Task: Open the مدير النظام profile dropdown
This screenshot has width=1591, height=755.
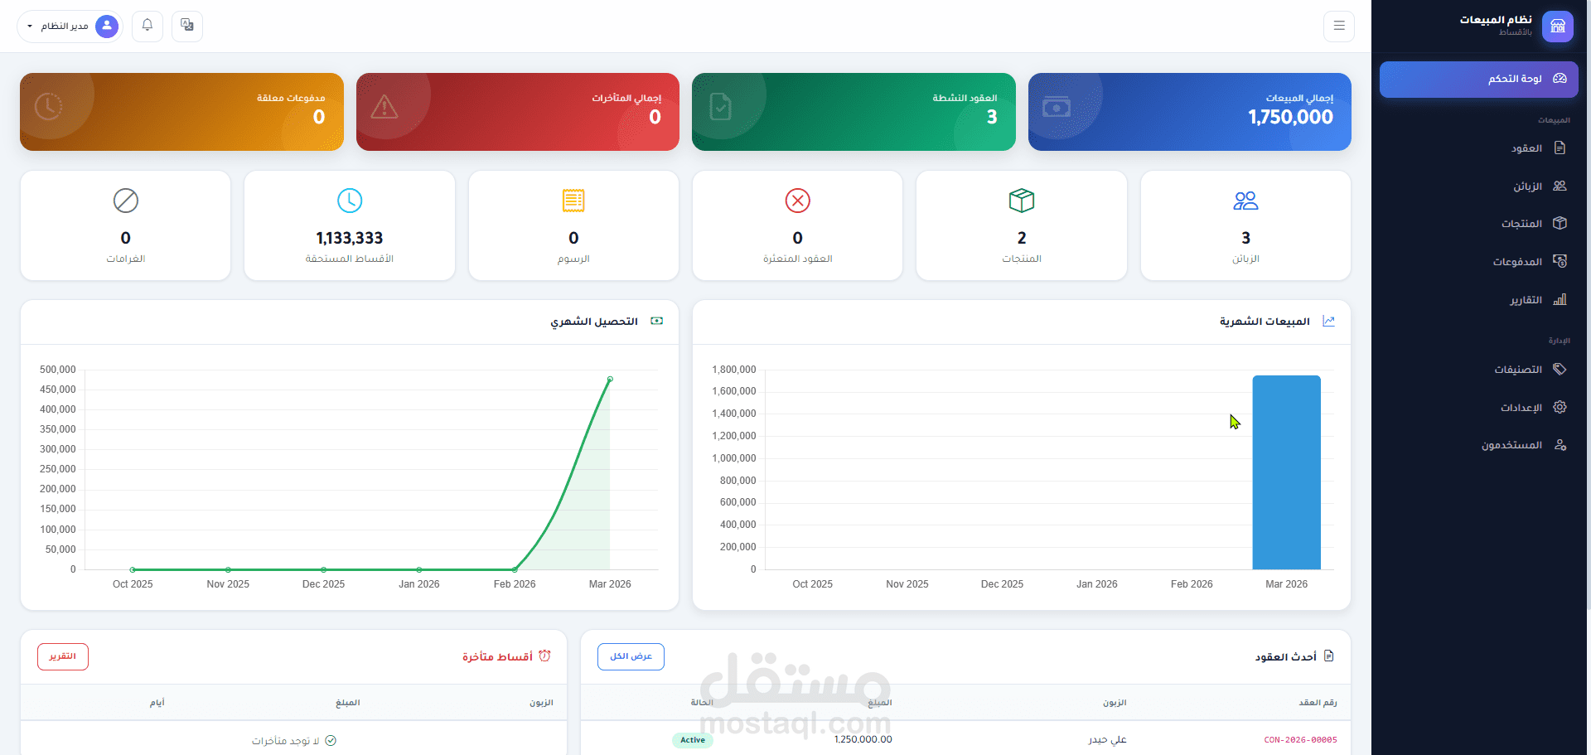Action: 70,26
